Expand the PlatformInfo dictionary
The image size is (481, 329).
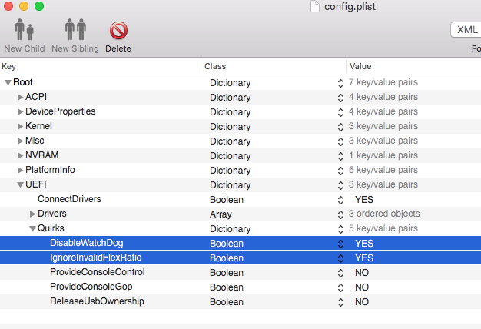click(20, 170)
